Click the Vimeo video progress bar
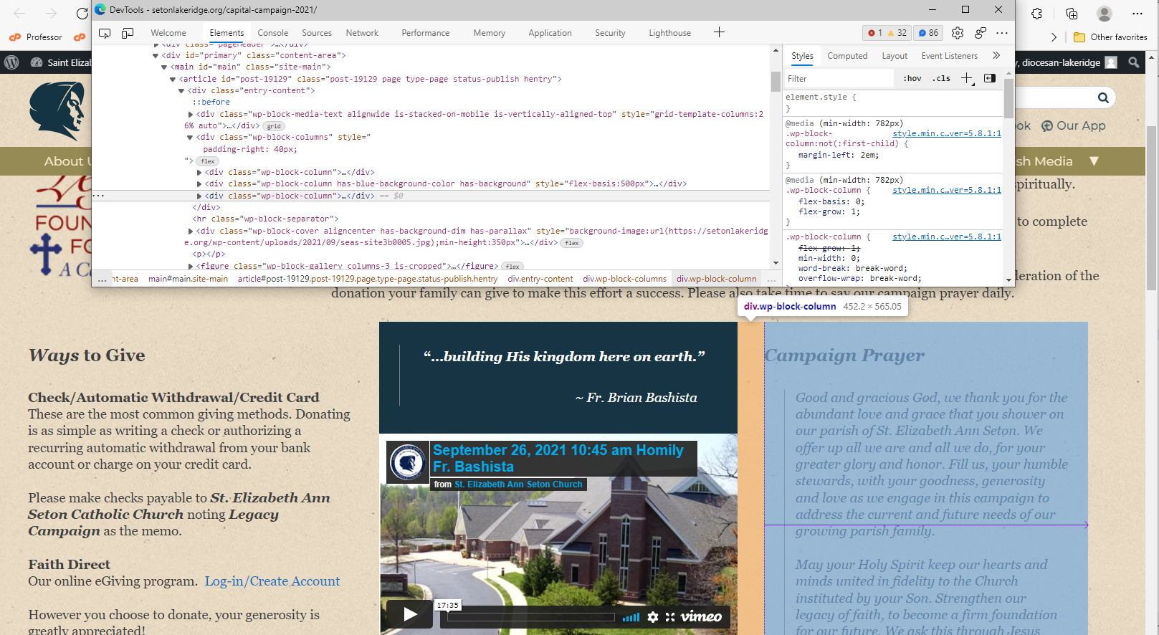This screenshot has height=635, width=1159. 530,617
